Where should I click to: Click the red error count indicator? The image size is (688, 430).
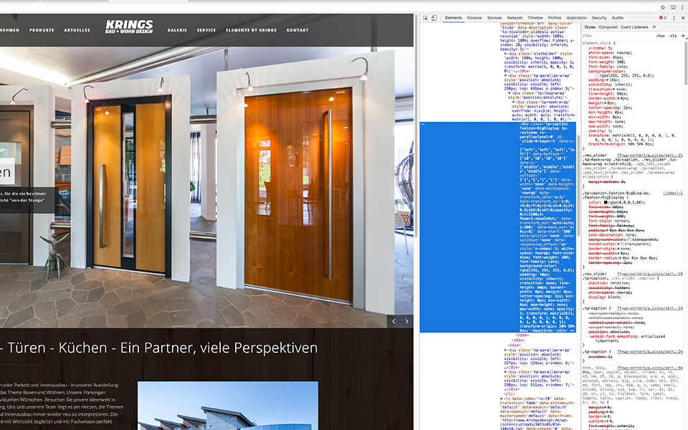tap(662, 18)
